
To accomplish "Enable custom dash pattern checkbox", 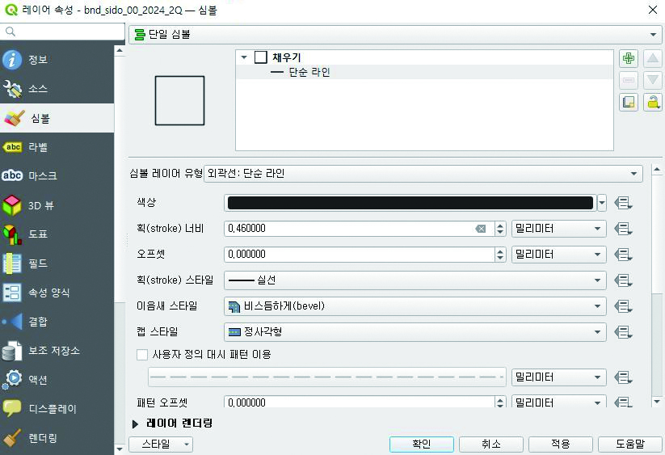I will (143, 354).
